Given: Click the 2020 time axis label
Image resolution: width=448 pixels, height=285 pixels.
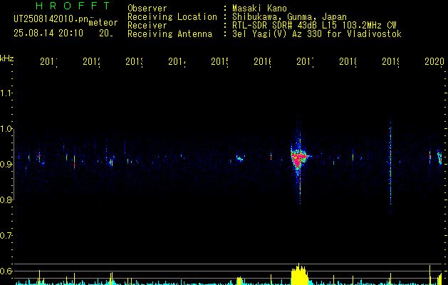Looking at the screenshot, I should [x=434, y=61].
